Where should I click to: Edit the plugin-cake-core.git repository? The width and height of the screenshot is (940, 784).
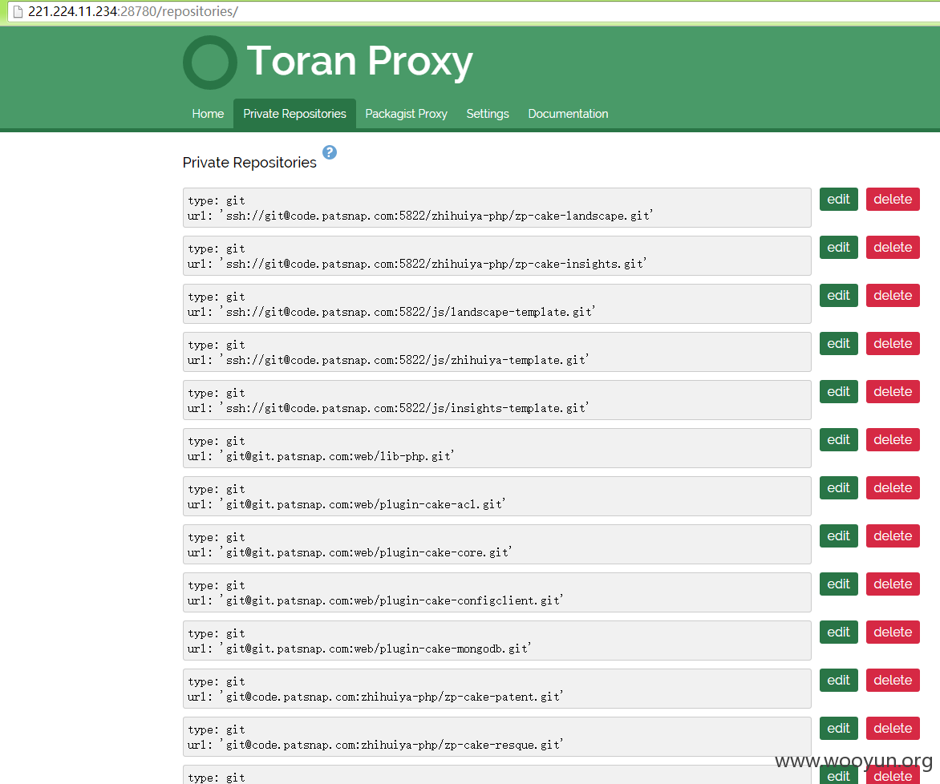(x=839, y=535)
